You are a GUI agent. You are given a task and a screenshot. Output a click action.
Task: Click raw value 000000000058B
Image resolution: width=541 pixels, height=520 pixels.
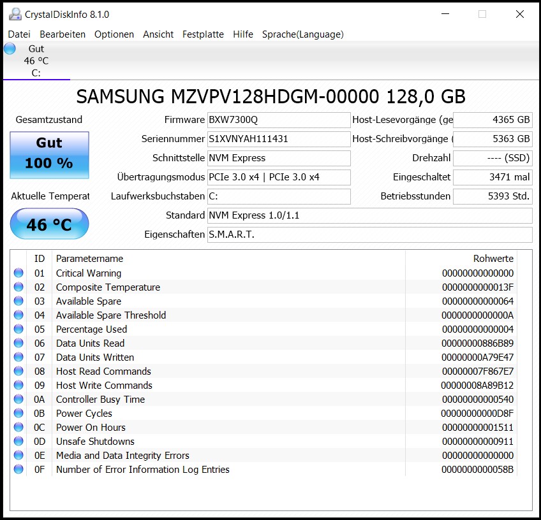click(x=477, y=470)
